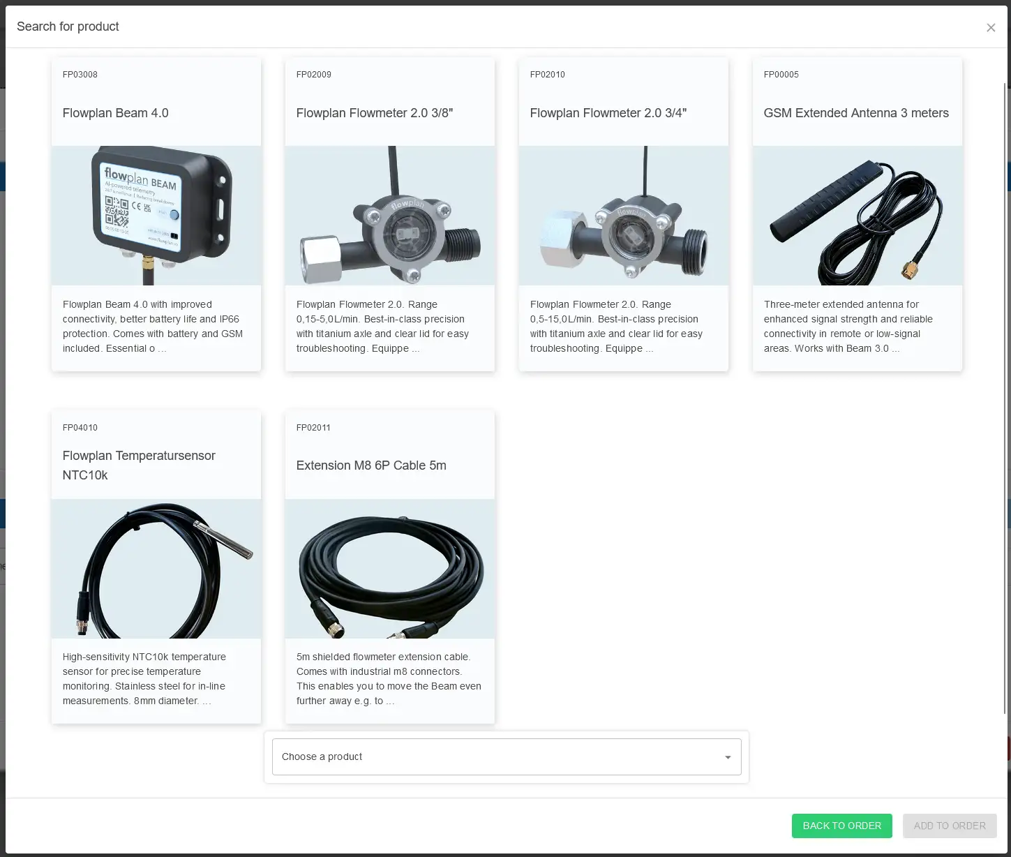
Task: Click the Back to Order button
Action: pos(841,826)
